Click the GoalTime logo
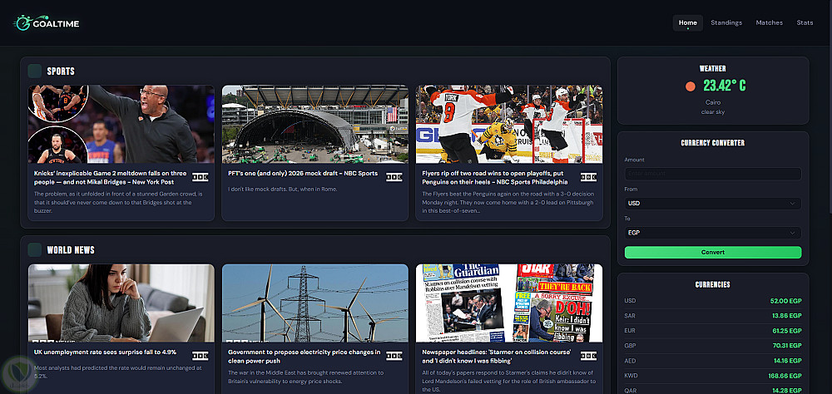Screen dimensions: 832x394 46,22
